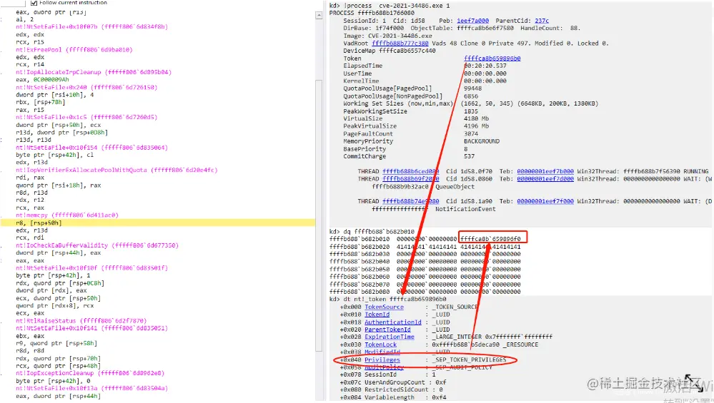Select the nt!IopAllocateIrpCleanup line
Viewport: 714px width, 403px height.
pos(94,72)
